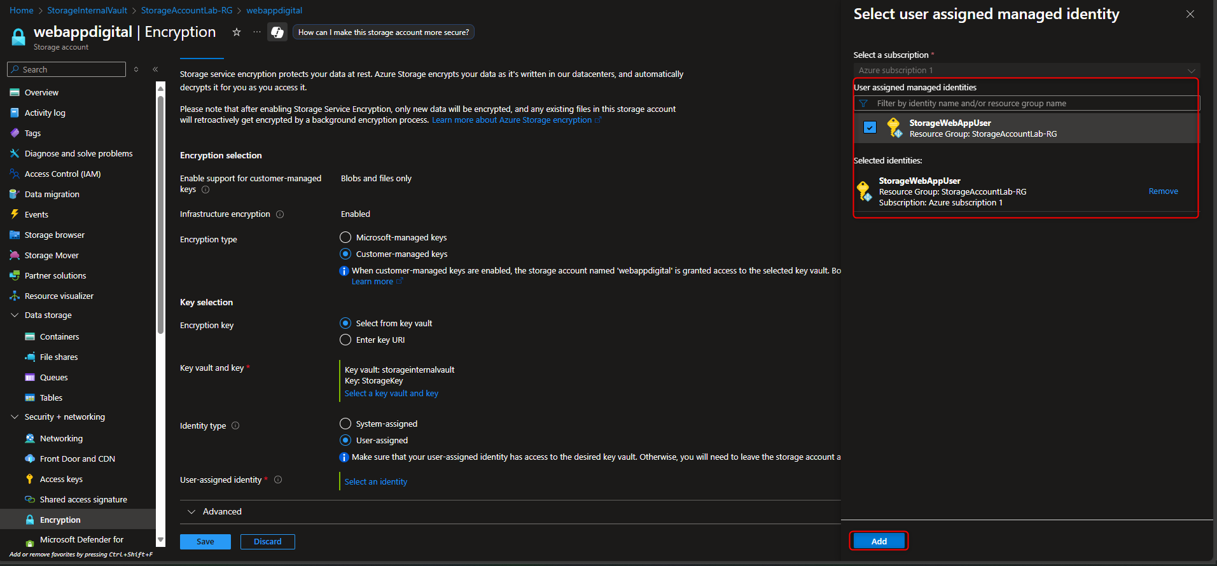
Task: Open Copilot icon beside security suggestion
Action: [x=277, y=32]
